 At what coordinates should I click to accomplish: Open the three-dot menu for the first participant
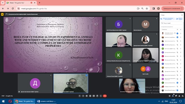point(181,33)
